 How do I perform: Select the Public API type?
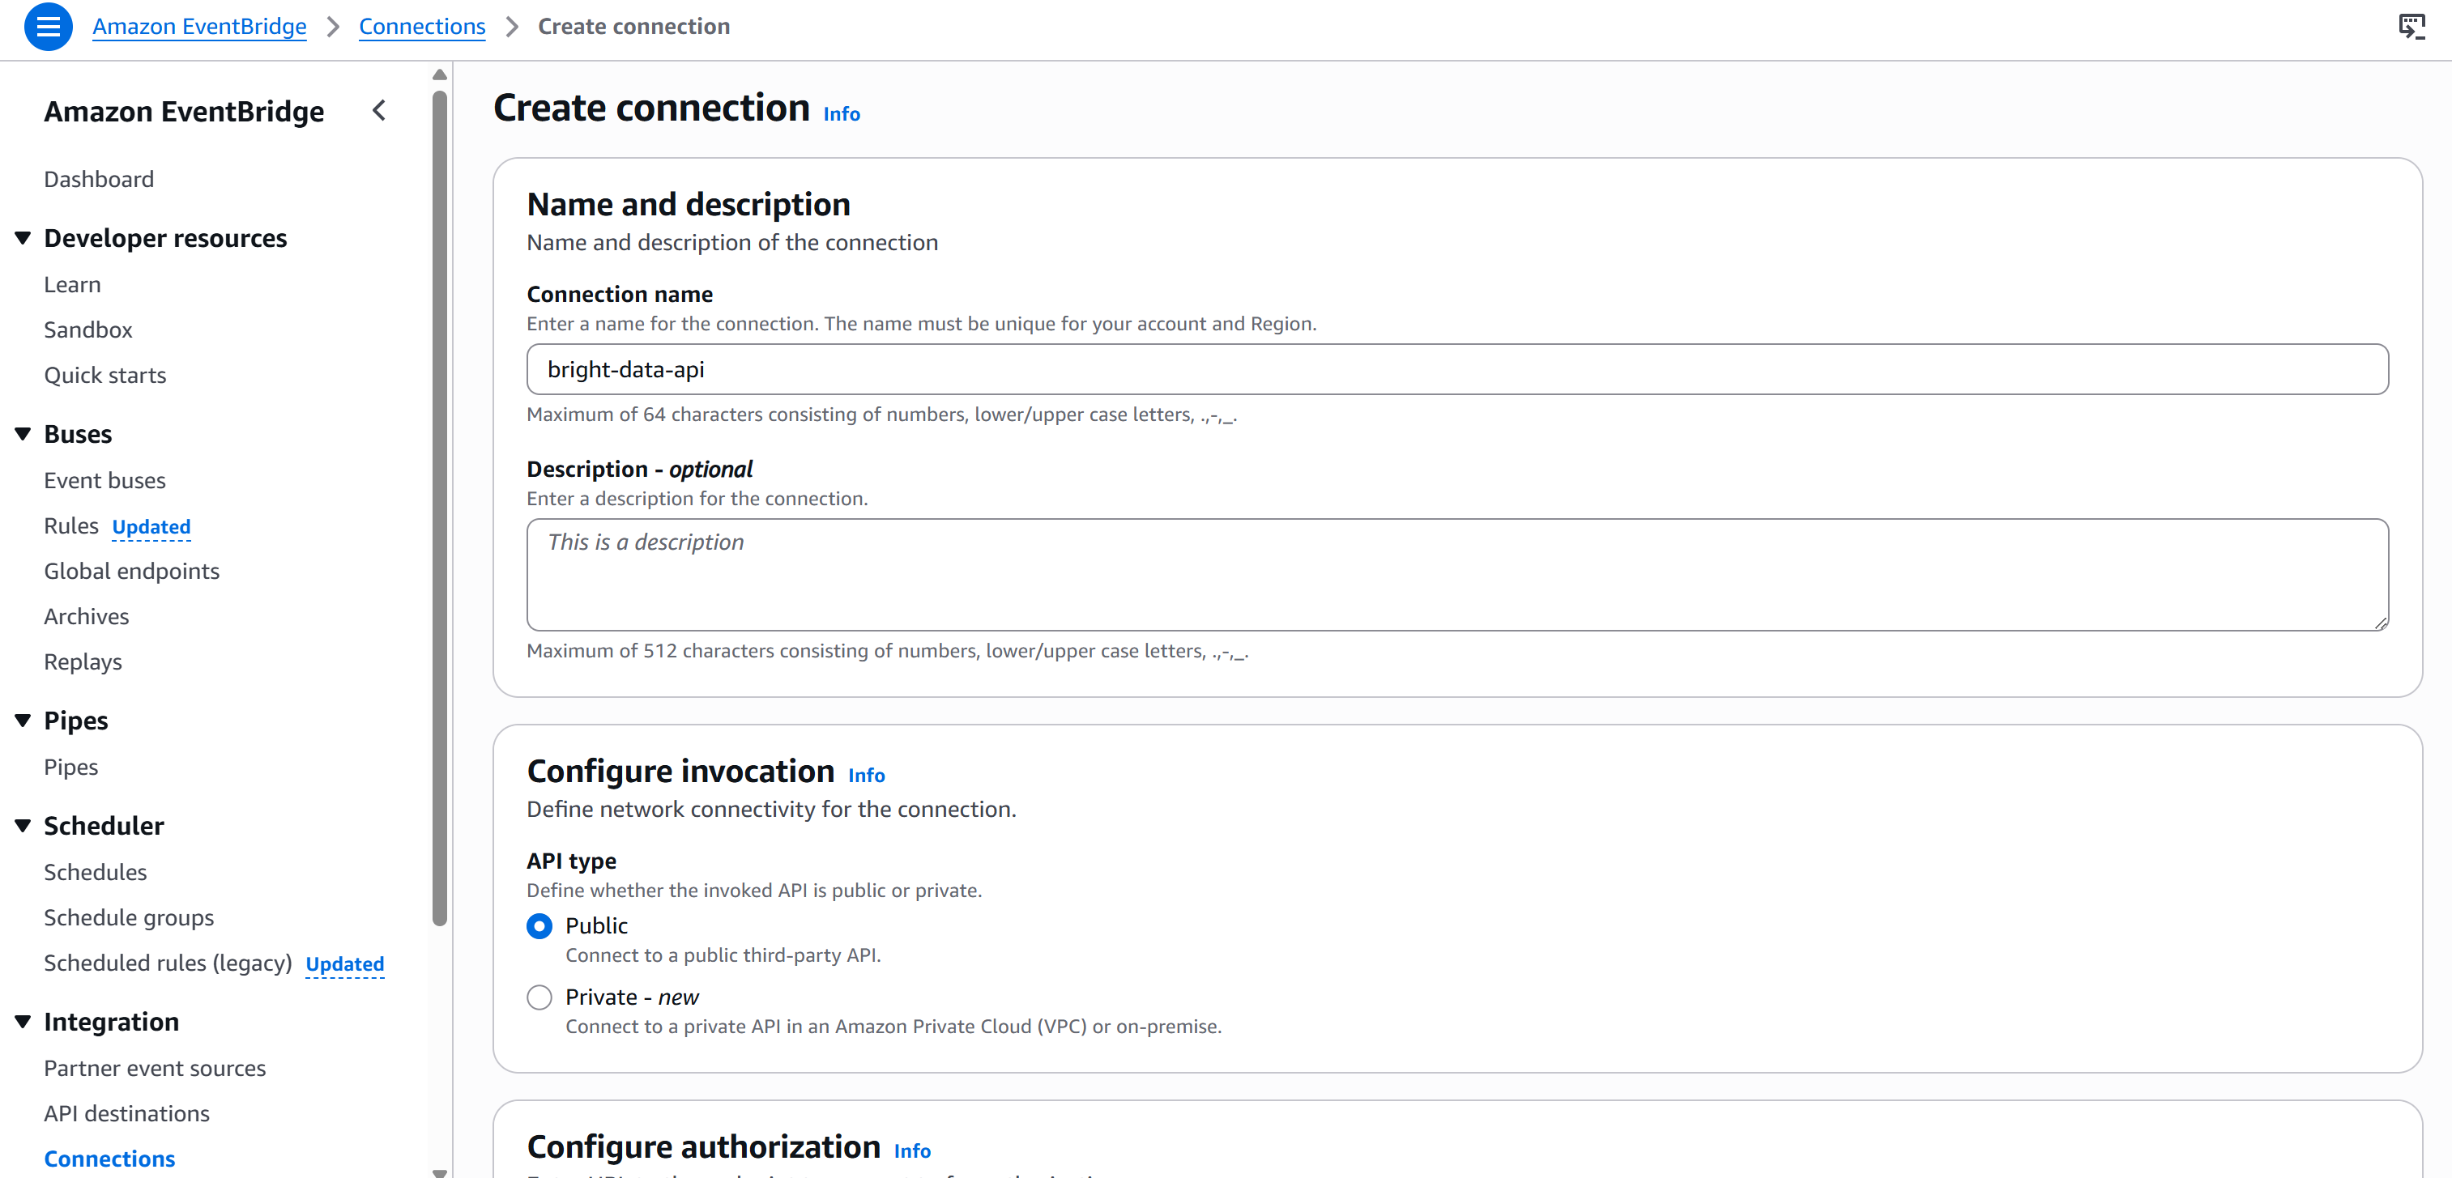[x=539, y=925]
